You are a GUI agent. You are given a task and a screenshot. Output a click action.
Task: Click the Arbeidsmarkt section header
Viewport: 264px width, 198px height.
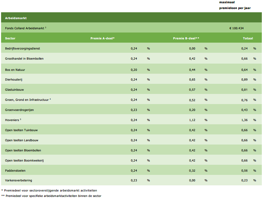(16, 18)
